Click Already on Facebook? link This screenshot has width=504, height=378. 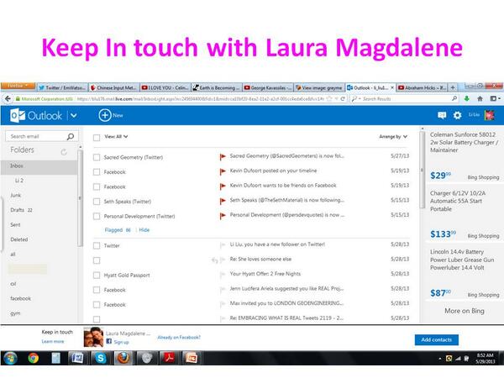click(179, 337)
